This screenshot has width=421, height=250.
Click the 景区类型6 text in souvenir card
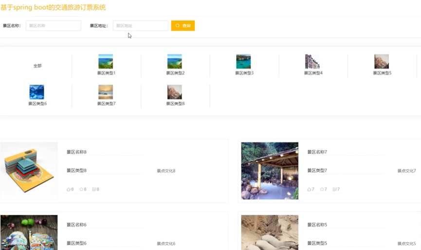point(76,243)
